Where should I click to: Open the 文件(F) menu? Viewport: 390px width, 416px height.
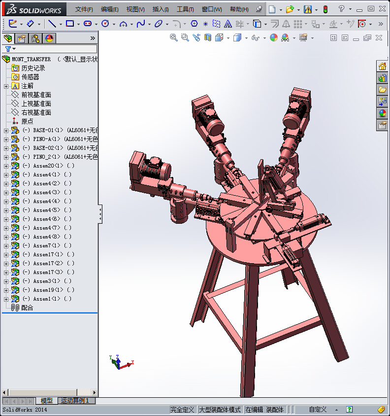(84, 9)
